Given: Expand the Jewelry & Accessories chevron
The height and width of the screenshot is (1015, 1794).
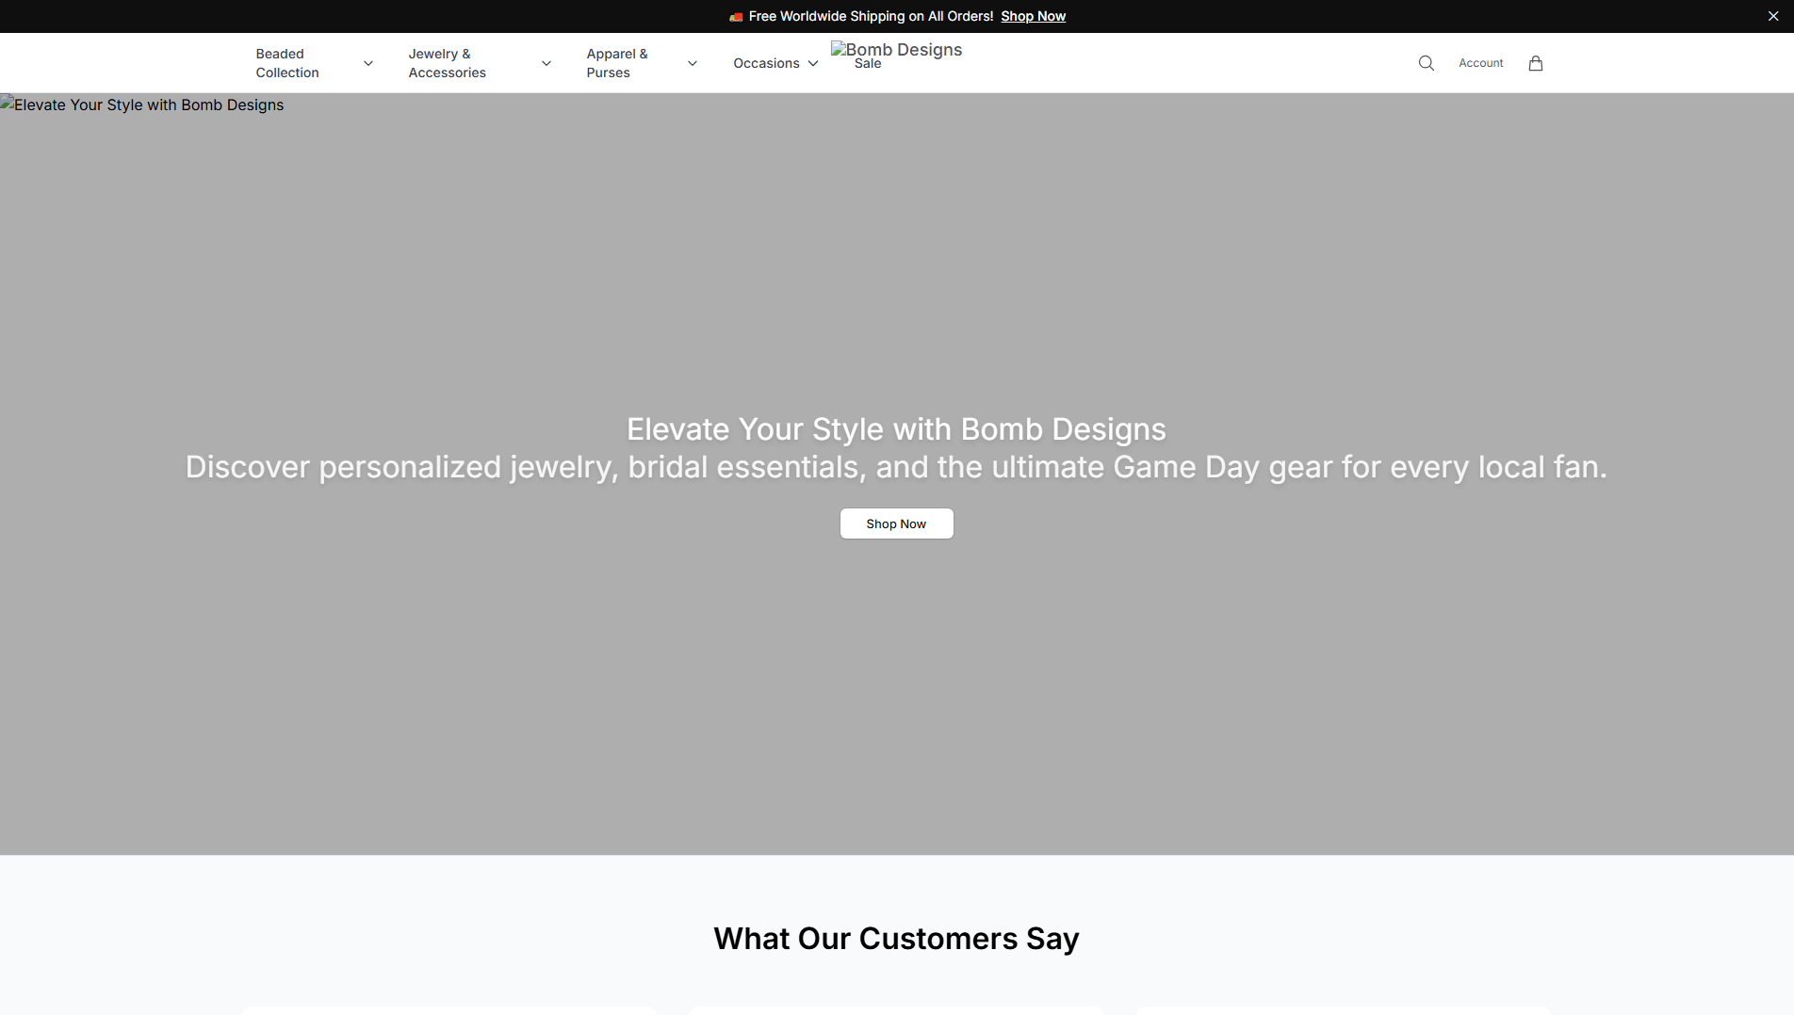Looking at the screenshot, I should tap(546, 63).
